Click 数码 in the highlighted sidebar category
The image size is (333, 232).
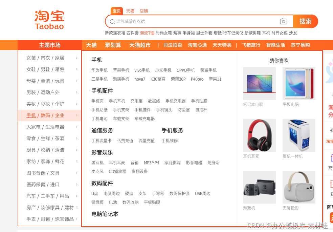tap(45, 115)
